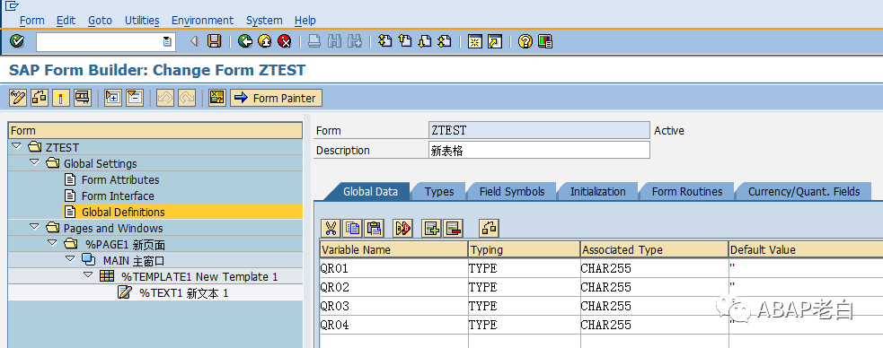Screen dimensions: 883x348
Task: Click the Save floppy disk icon
Action: (x=214, y=41)
